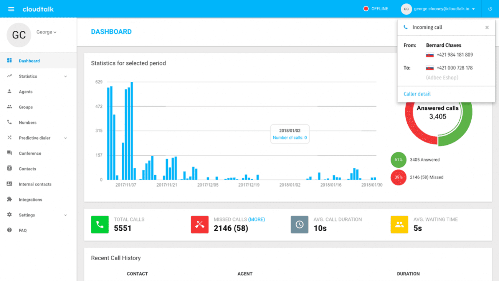
Task: Open the Agents section via its person icon
Action: point(9,91)
